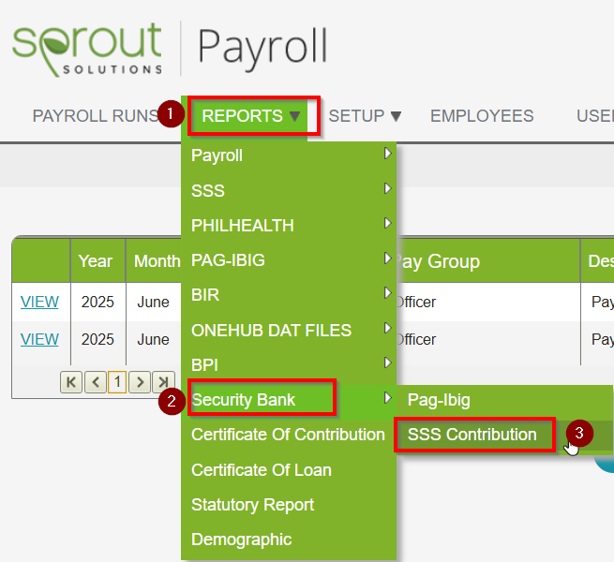
Task: Open Certificate Of Contribution report
Action: pos(288,435)
